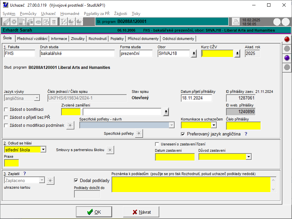Uncheck the Dodal podklady checkbox
The height and width of the screenshot is (219, 292).
76,180
